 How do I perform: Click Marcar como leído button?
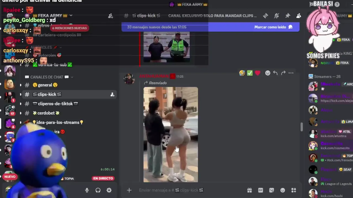pos(273,27)
